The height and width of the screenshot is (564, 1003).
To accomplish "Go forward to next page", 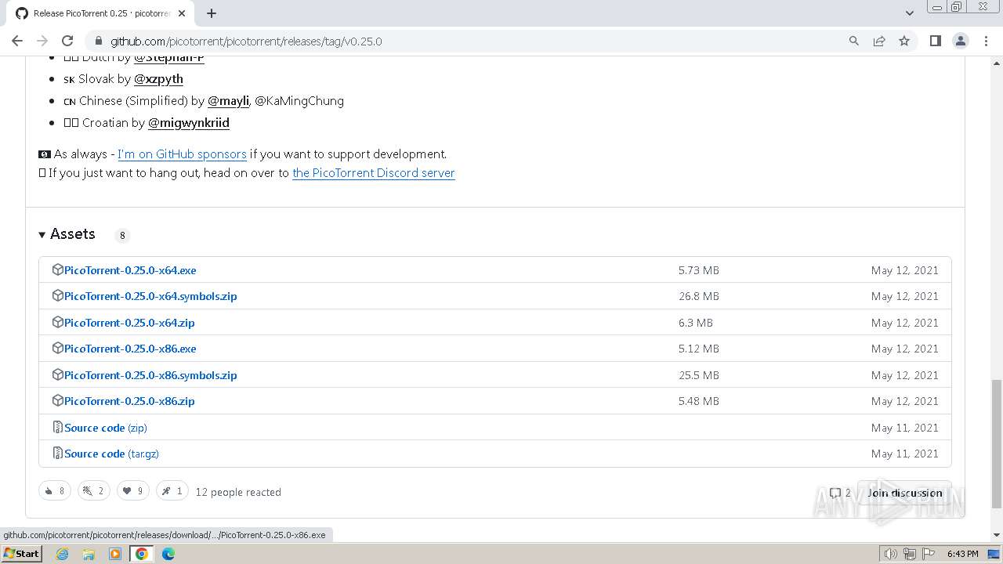I will click(42, 41).
